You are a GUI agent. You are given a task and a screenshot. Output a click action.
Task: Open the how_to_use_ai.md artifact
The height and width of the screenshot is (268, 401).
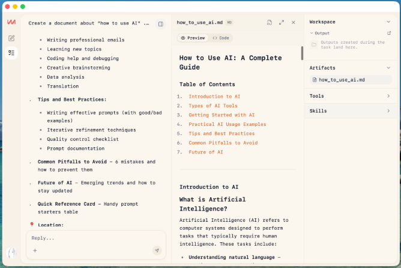(351, 80)
